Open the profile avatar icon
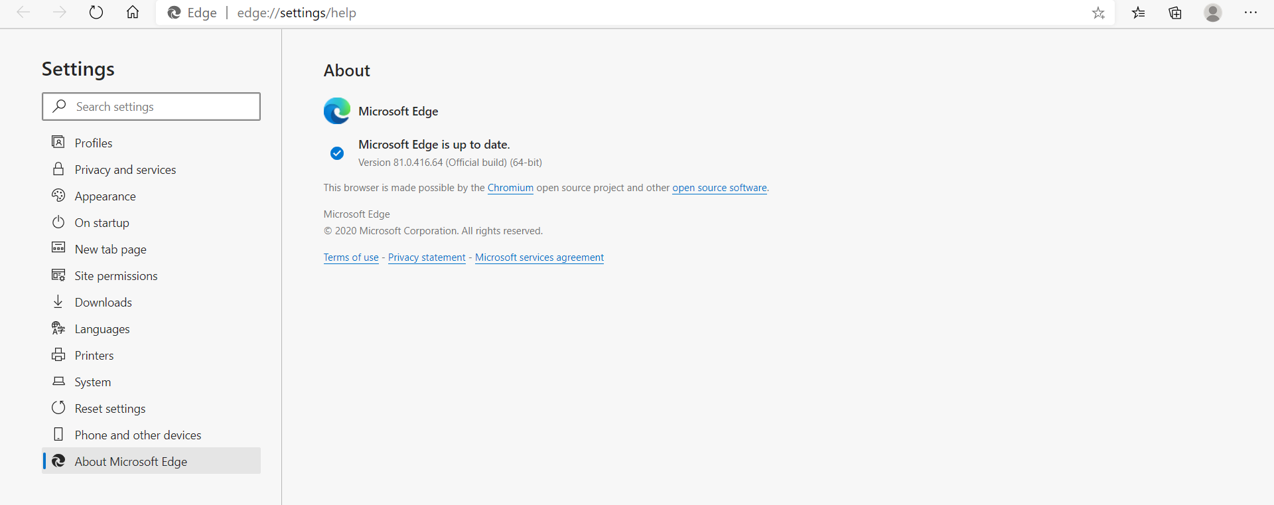Viewport: 1274px width, 505px height. (1213, 13)
